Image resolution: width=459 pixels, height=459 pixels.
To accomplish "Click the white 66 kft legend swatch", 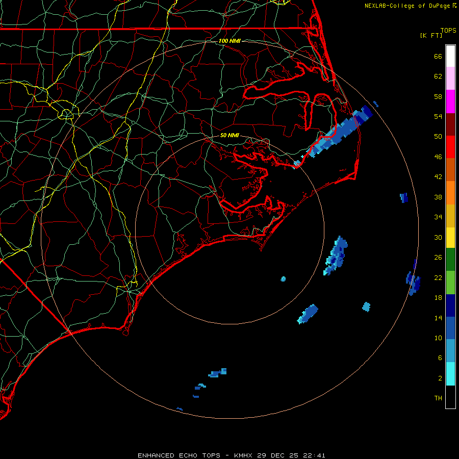I will point(450,56).
